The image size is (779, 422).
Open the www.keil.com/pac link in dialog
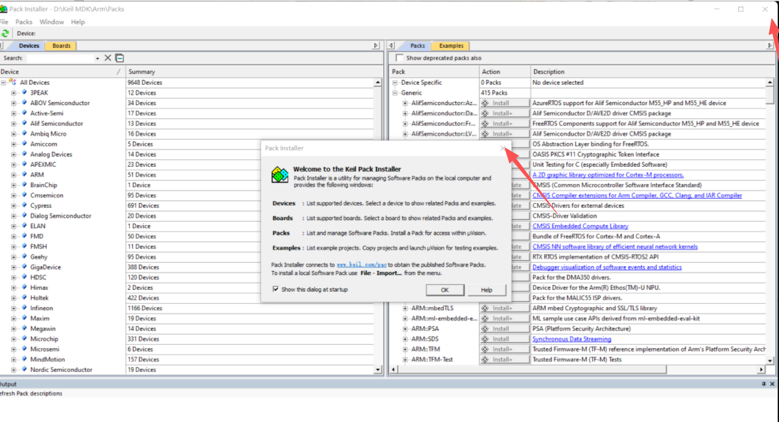coord(362,265)
